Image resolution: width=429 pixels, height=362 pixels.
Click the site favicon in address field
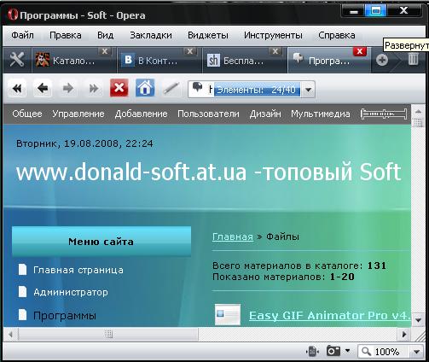tap(198, 87)
